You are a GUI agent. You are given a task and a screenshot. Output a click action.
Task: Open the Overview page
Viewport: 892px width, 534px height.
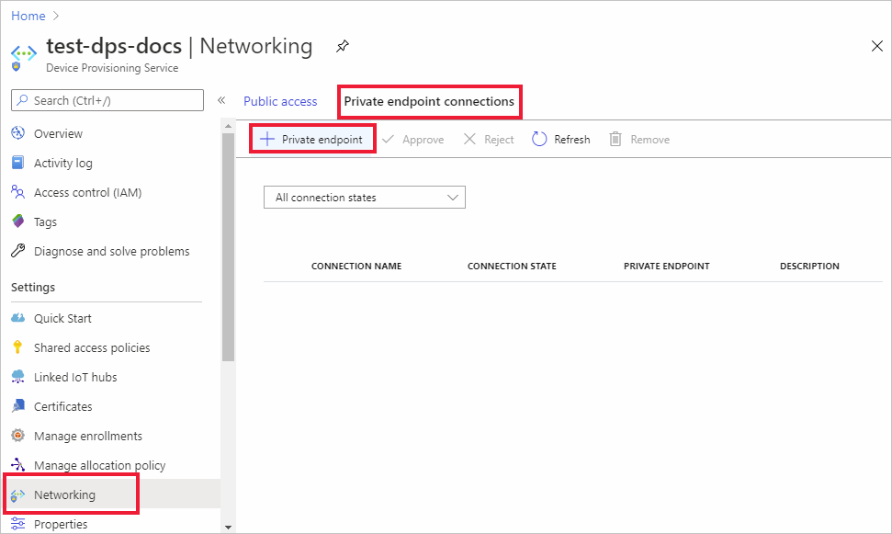tap(57, 133)
